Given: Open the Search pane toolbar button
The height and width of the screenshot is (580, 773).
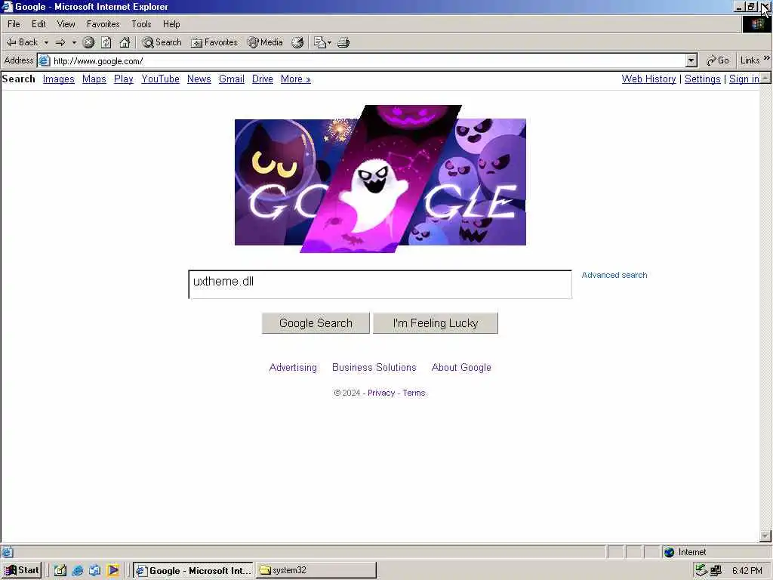Looking at the screenshot, I should click(x=162, y=42).
